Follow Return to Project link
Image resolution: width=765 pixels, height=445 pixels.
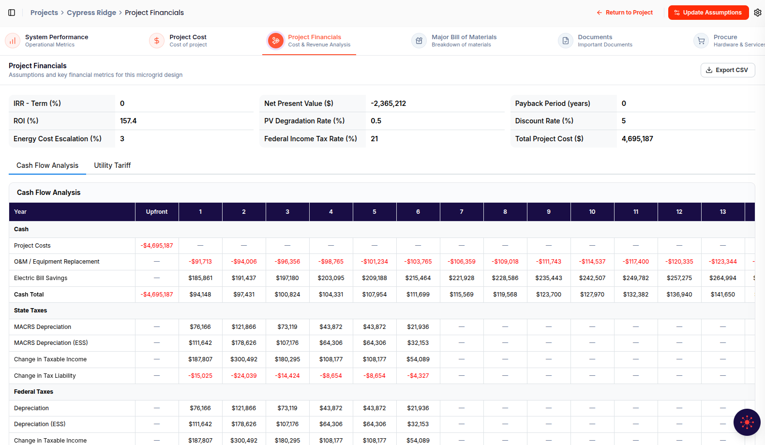tap(625, 13)
